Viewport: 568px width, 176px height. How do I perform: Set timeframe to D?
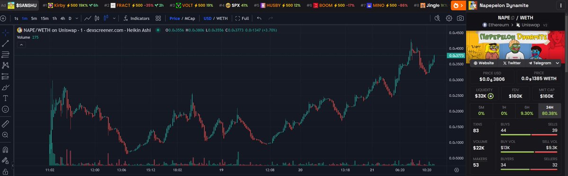pos(70,18)
